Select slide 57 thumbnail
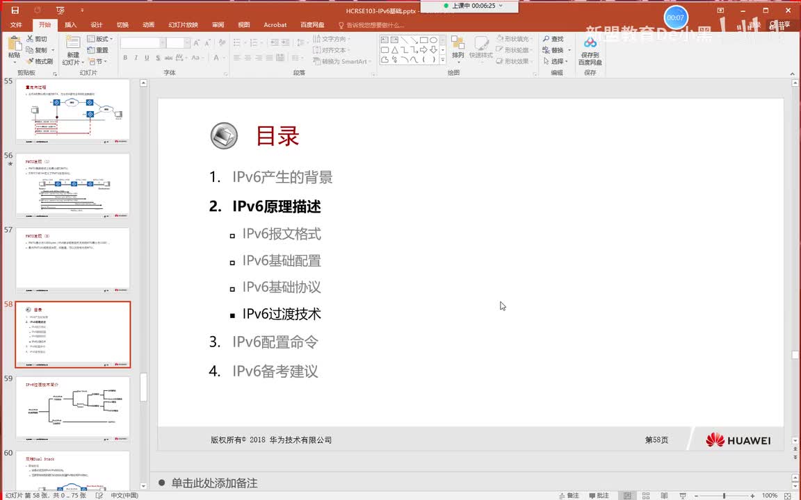This screenshot has height=500, width=801. (72, 260)
